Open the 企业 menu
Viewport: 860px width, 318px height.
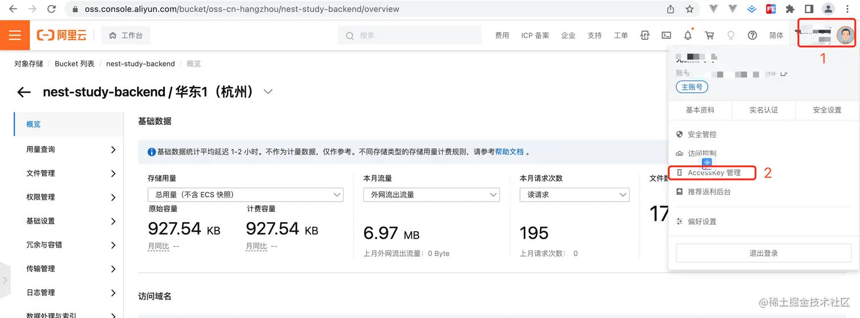[568, 35]
